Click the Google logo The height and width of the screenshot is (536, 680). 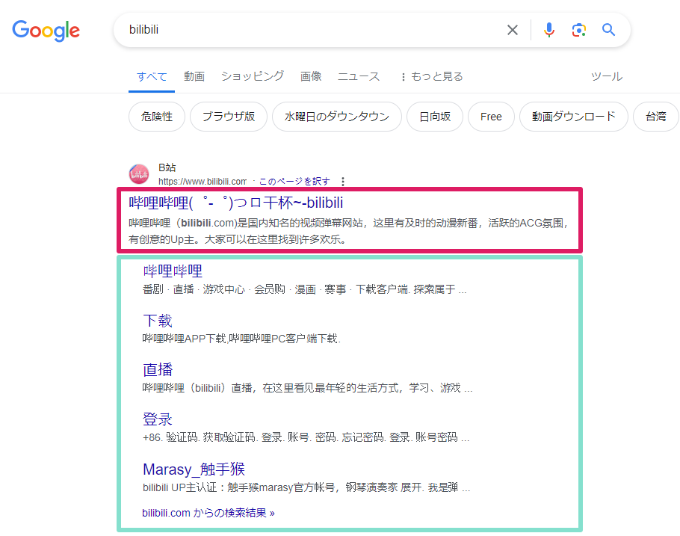[46, 31]
